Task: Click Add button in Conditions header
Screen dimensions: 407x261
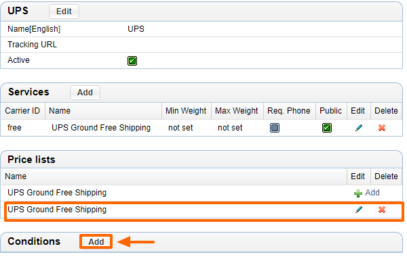Action: coord(96,241)
